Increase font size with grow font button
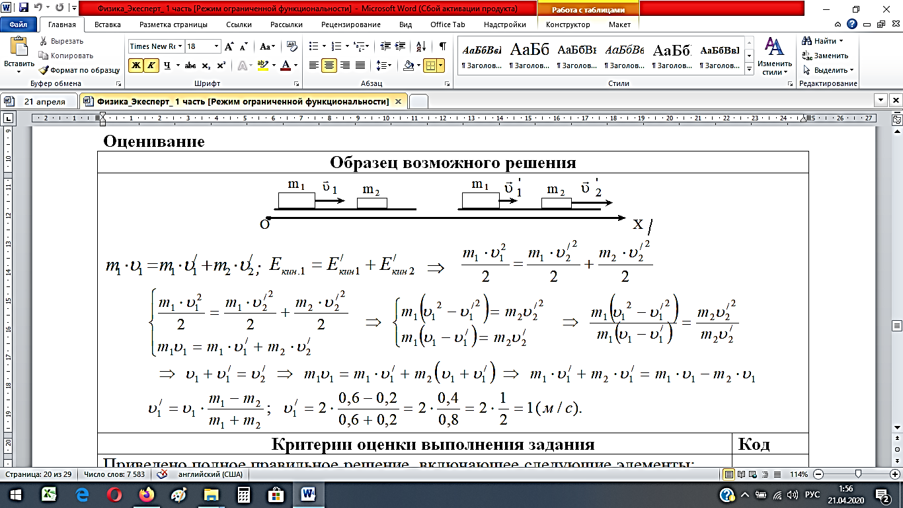Viewport: 903px width, 508px height. tap(229, 46)
